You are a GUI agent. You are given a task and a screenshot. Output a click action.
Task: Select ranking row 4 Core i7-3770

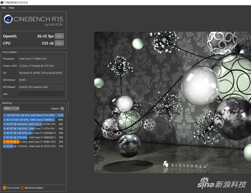coord(33,128)
